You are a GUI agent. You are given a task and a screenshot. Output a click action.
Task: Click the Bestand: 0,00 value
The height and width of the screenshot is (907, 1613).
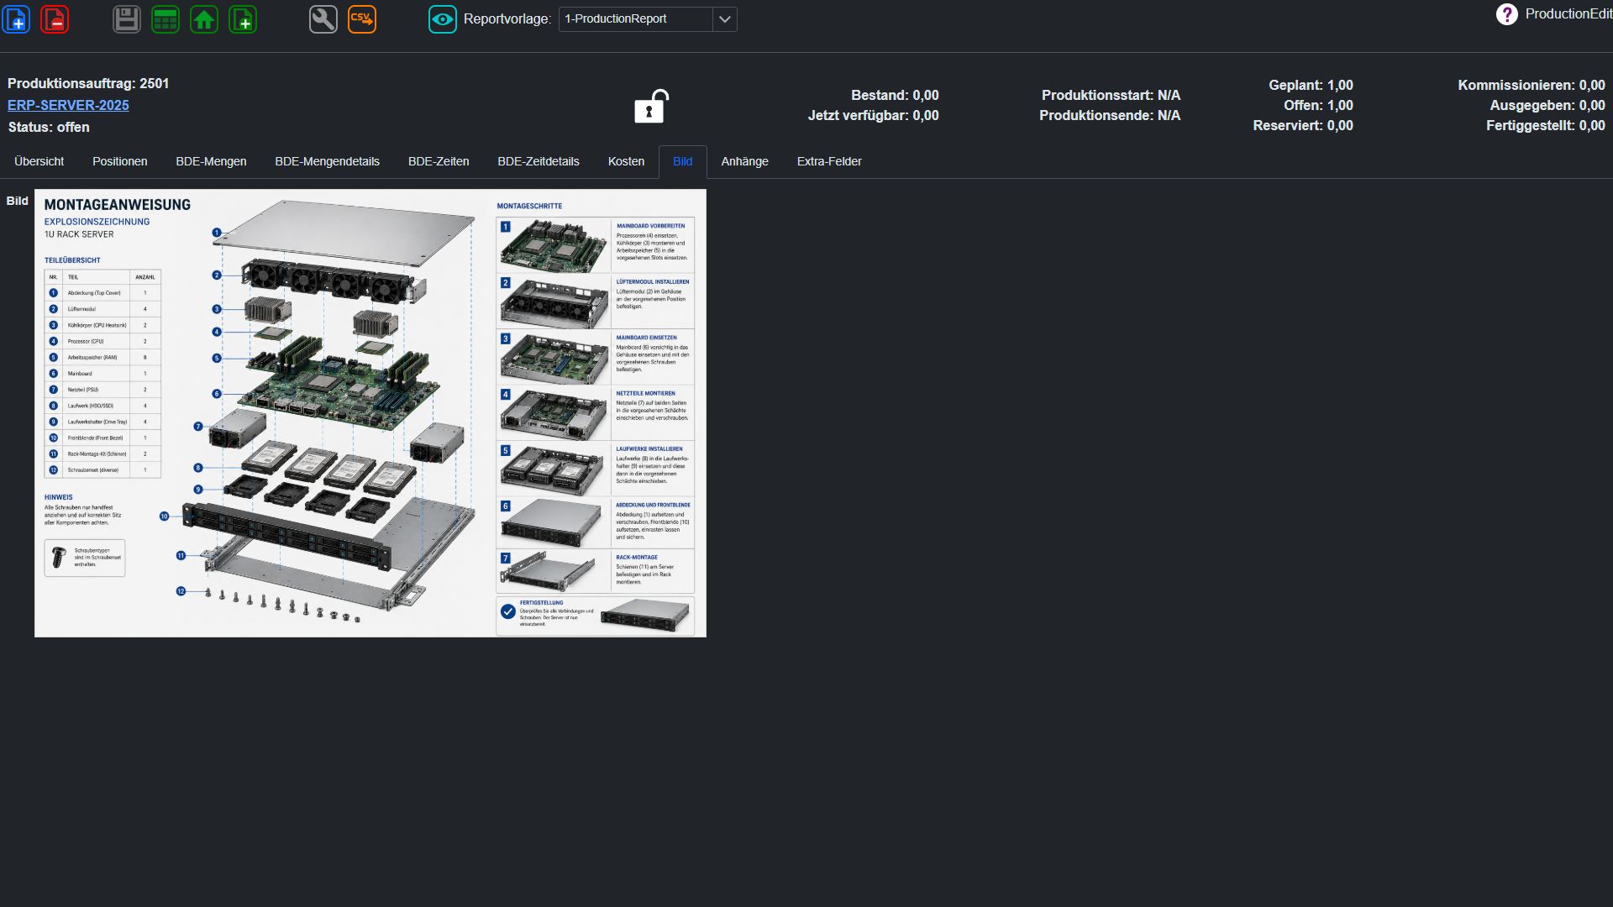click(x=895, y=95)
